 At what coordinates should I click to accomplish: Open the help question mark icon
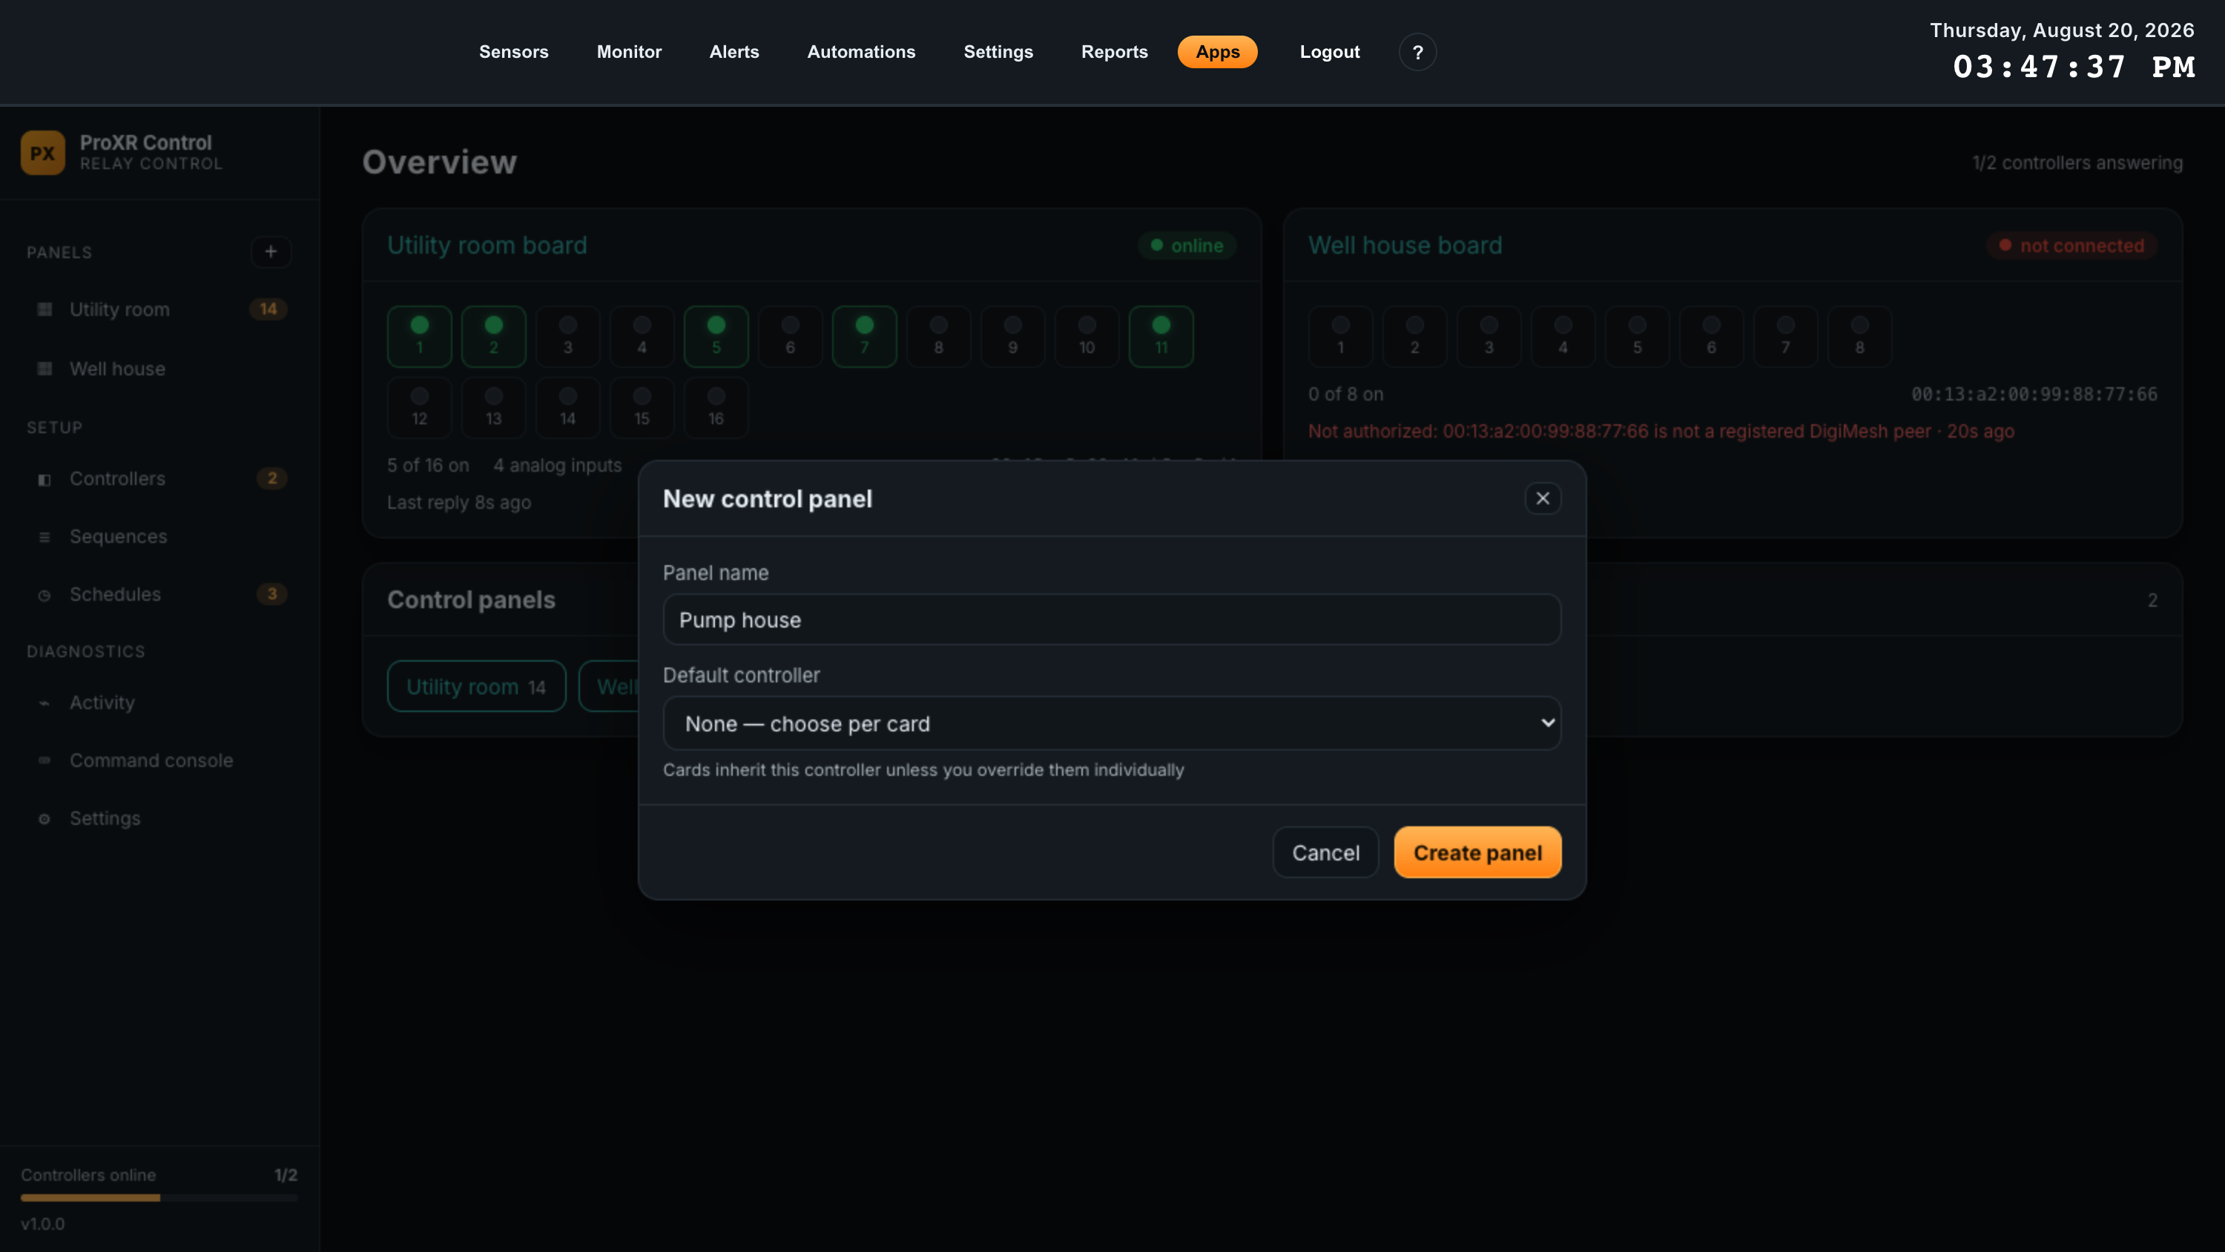[x=1417, y=53]
